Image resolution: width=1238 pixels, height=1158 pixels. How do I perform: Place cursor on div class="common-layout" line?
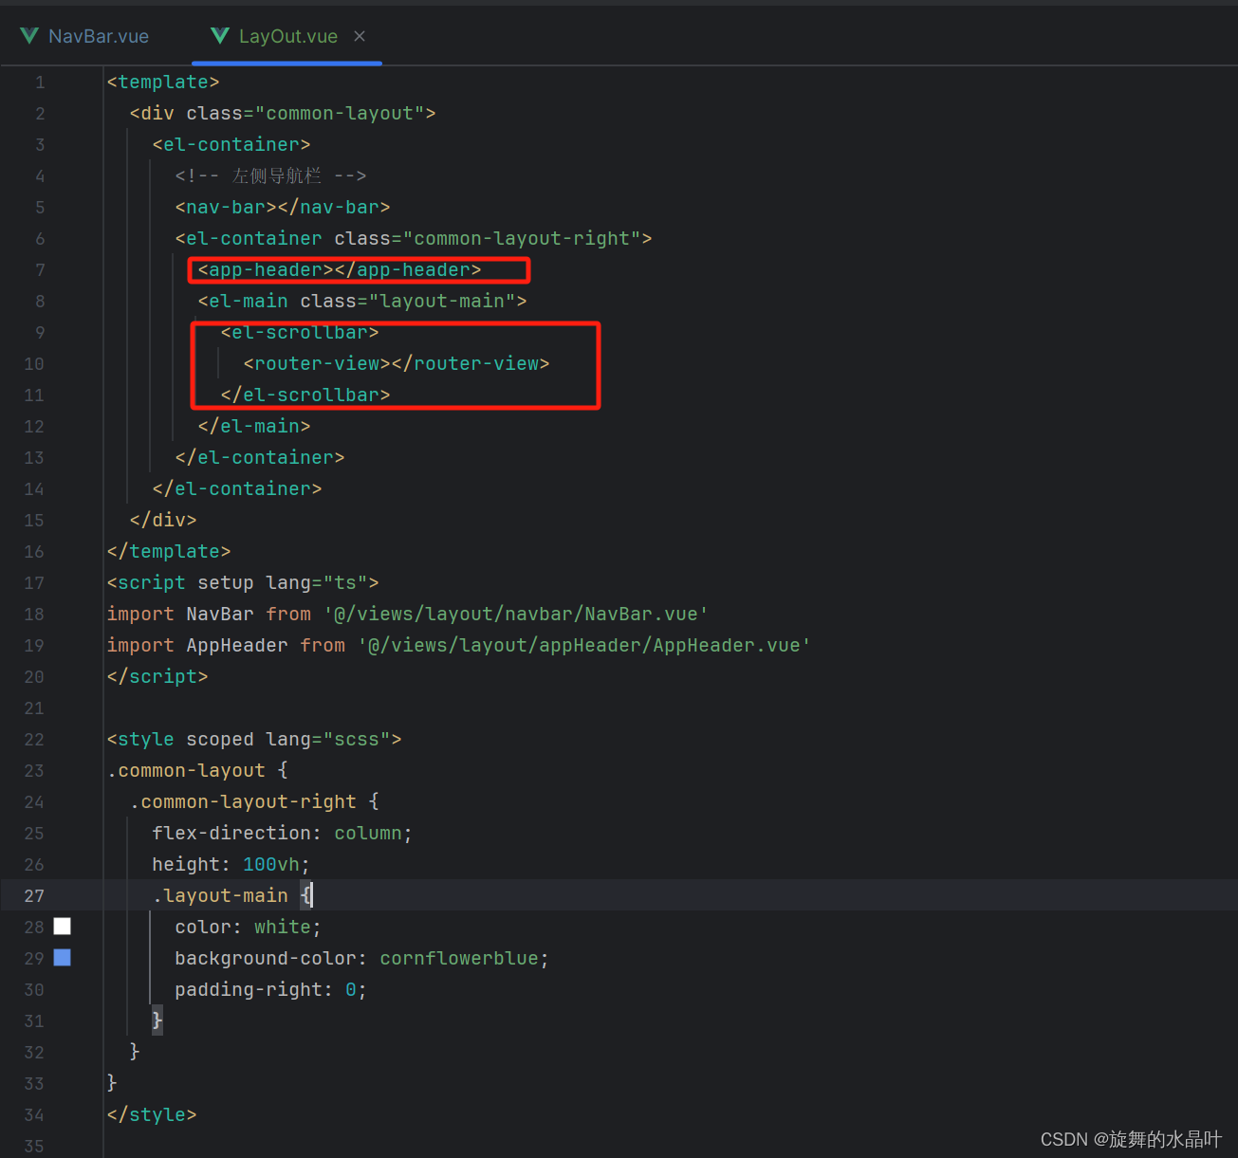point(283,113)
